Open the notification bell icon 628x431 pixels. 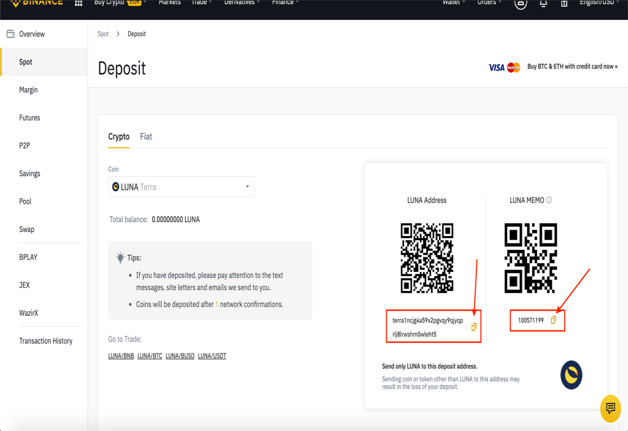coord(544,3)
